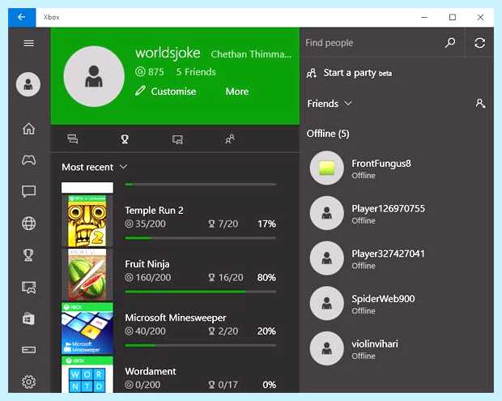Open My games controller icon
The height and width of the screenshot is (401, 502).
[x=29, y=160]
